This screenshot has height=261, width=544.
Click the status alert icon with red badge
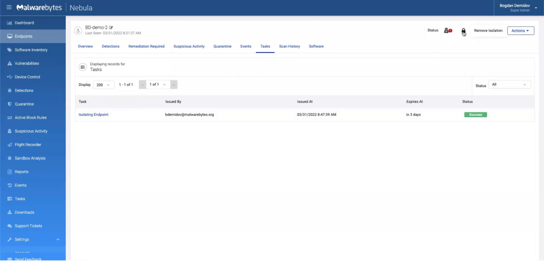pos(448,30)
